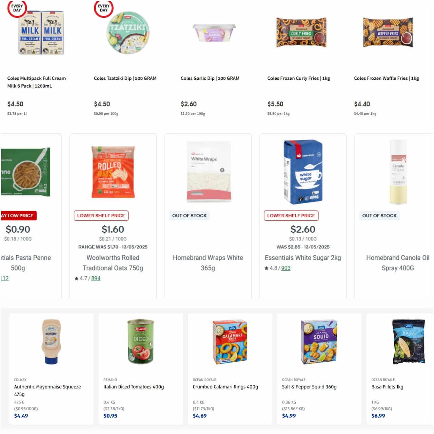Open the Essentials White Sugar bag image
Image resolution: width=434 pixels, height=434 pixels.
pos(303,172)
